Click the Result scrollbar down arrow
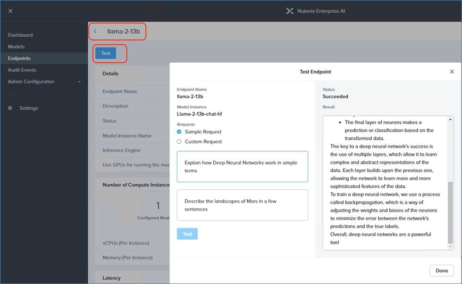 450,247
